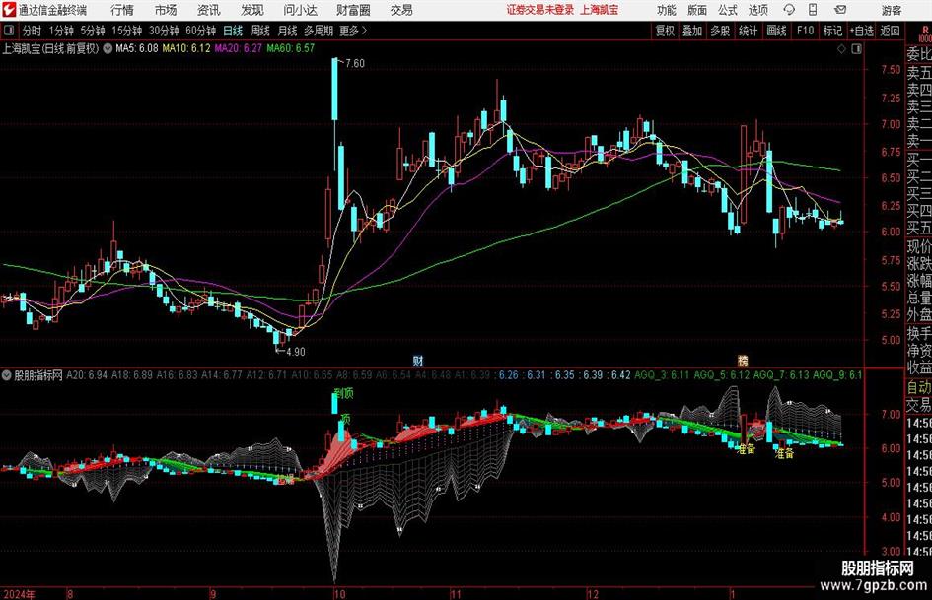Open the customer service headset icon

click(x=789, y=10)
